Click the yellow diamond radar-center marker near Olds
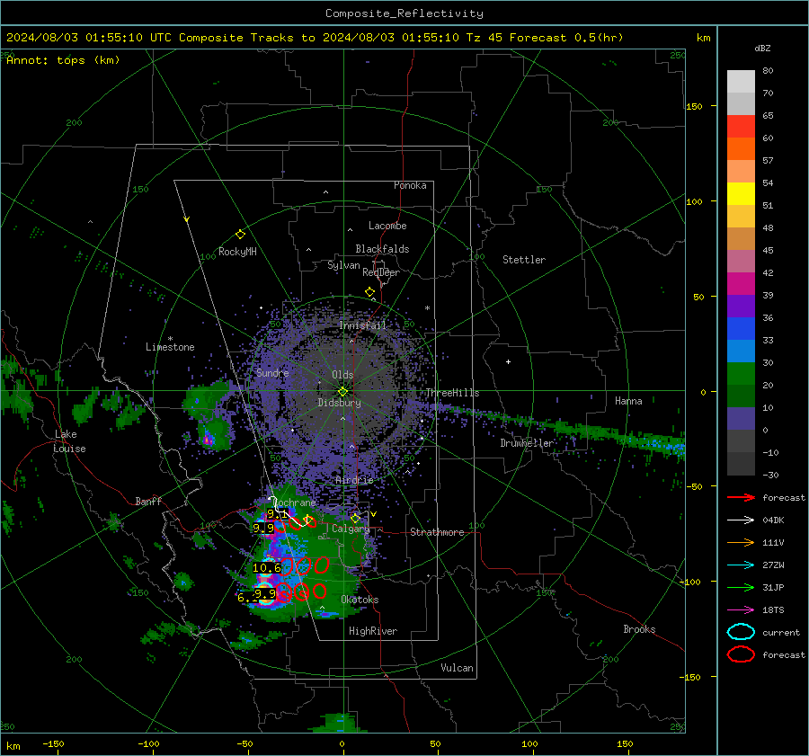 (342, 392)
